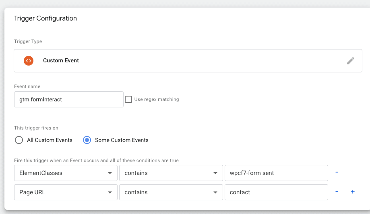Enable the Use regex matching checkbox
This screenshot has height=214, width=370.
(x=128, y=99)
